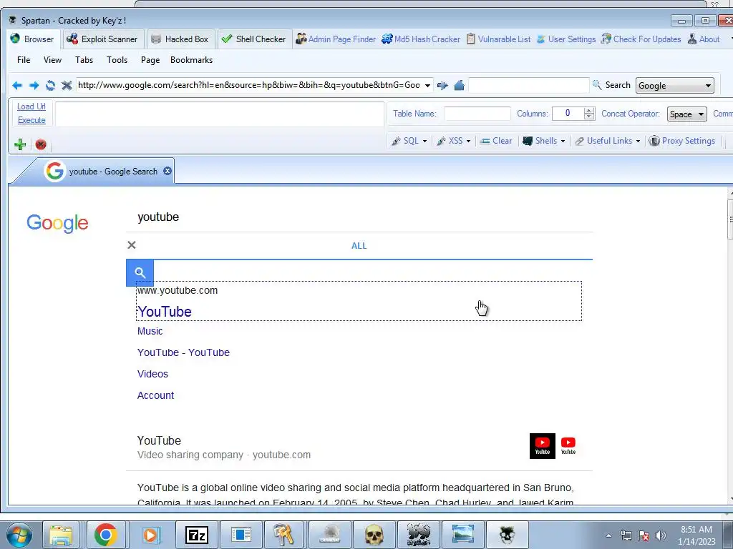Screen dimensions: 733x549
Task: Open the black YouTube logo thumbnail
Action: (x=543, y=446)
